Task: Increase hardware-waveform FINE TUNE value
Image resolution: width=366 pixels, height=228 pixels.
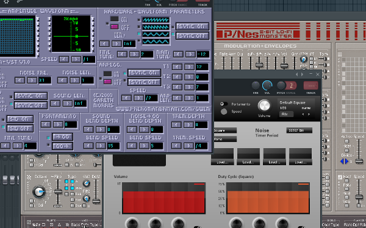Action: [134, 54]
